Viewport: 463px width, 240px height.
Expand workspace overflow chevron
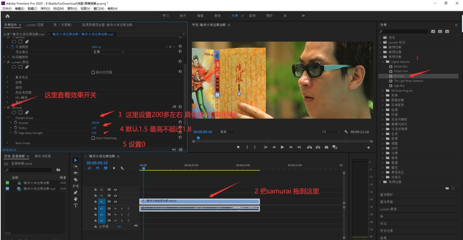tap(303, 16)
